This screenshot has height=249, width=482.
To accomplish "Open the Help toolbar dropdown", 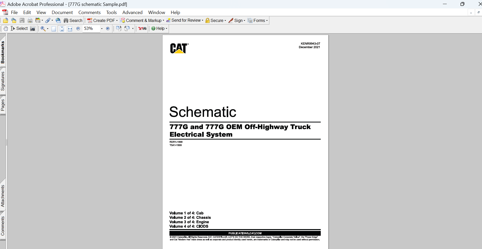I will (159, 29).
